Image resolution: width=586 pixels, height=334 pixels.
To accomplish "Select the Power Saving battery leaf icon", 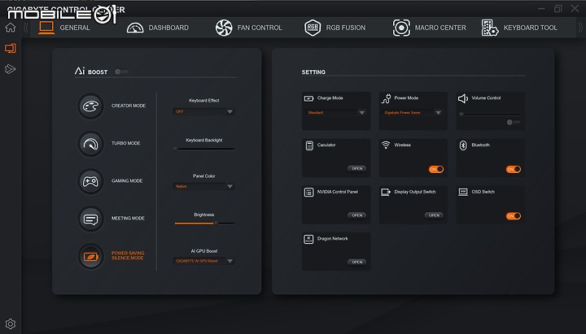I will click(x=90, y=256).
